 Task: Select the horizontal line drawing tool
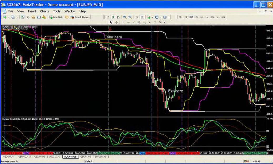pyautogui.click(x=128, y=22)
